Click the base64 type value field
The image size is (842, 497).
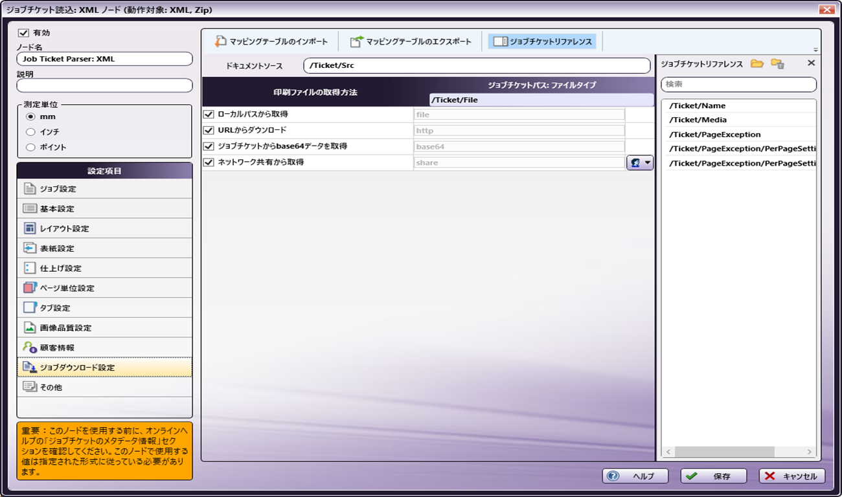(519, 147)
